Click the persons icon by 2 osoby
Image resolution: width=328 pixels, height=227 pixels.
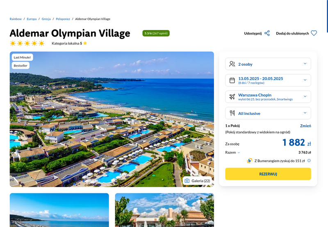(232, 64)
